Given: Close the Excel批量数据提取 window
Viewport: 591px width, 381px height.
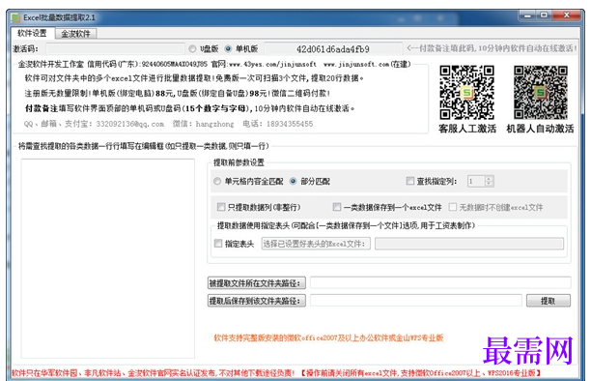Looking at the screenshot, I should click(566, 15).
